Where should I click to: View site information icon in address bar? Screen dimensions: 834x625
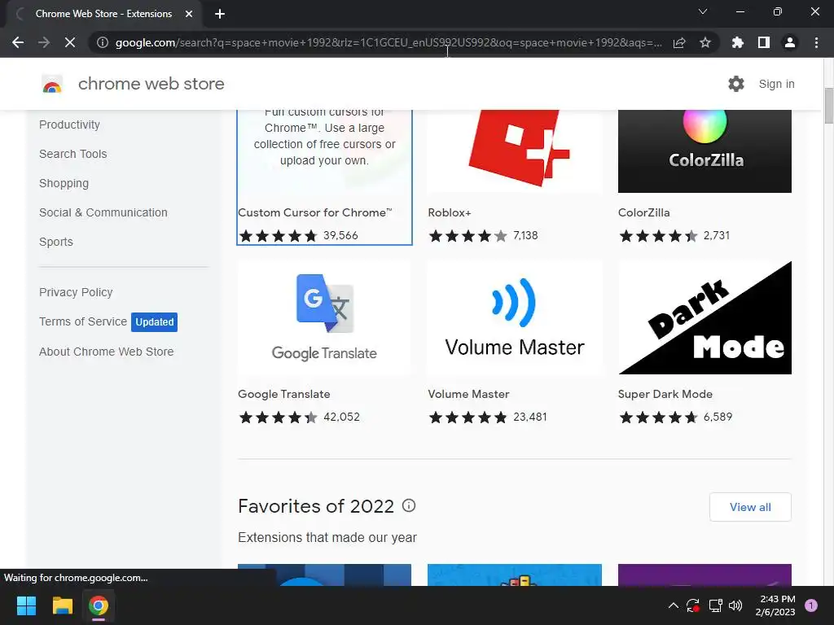pyautogui.click(x=103, y=42)
